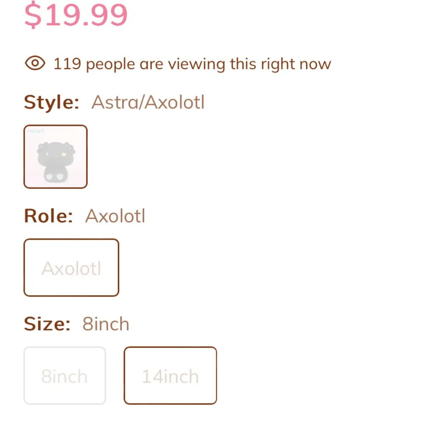Click the $19.99 price

[x=76, y=15]
